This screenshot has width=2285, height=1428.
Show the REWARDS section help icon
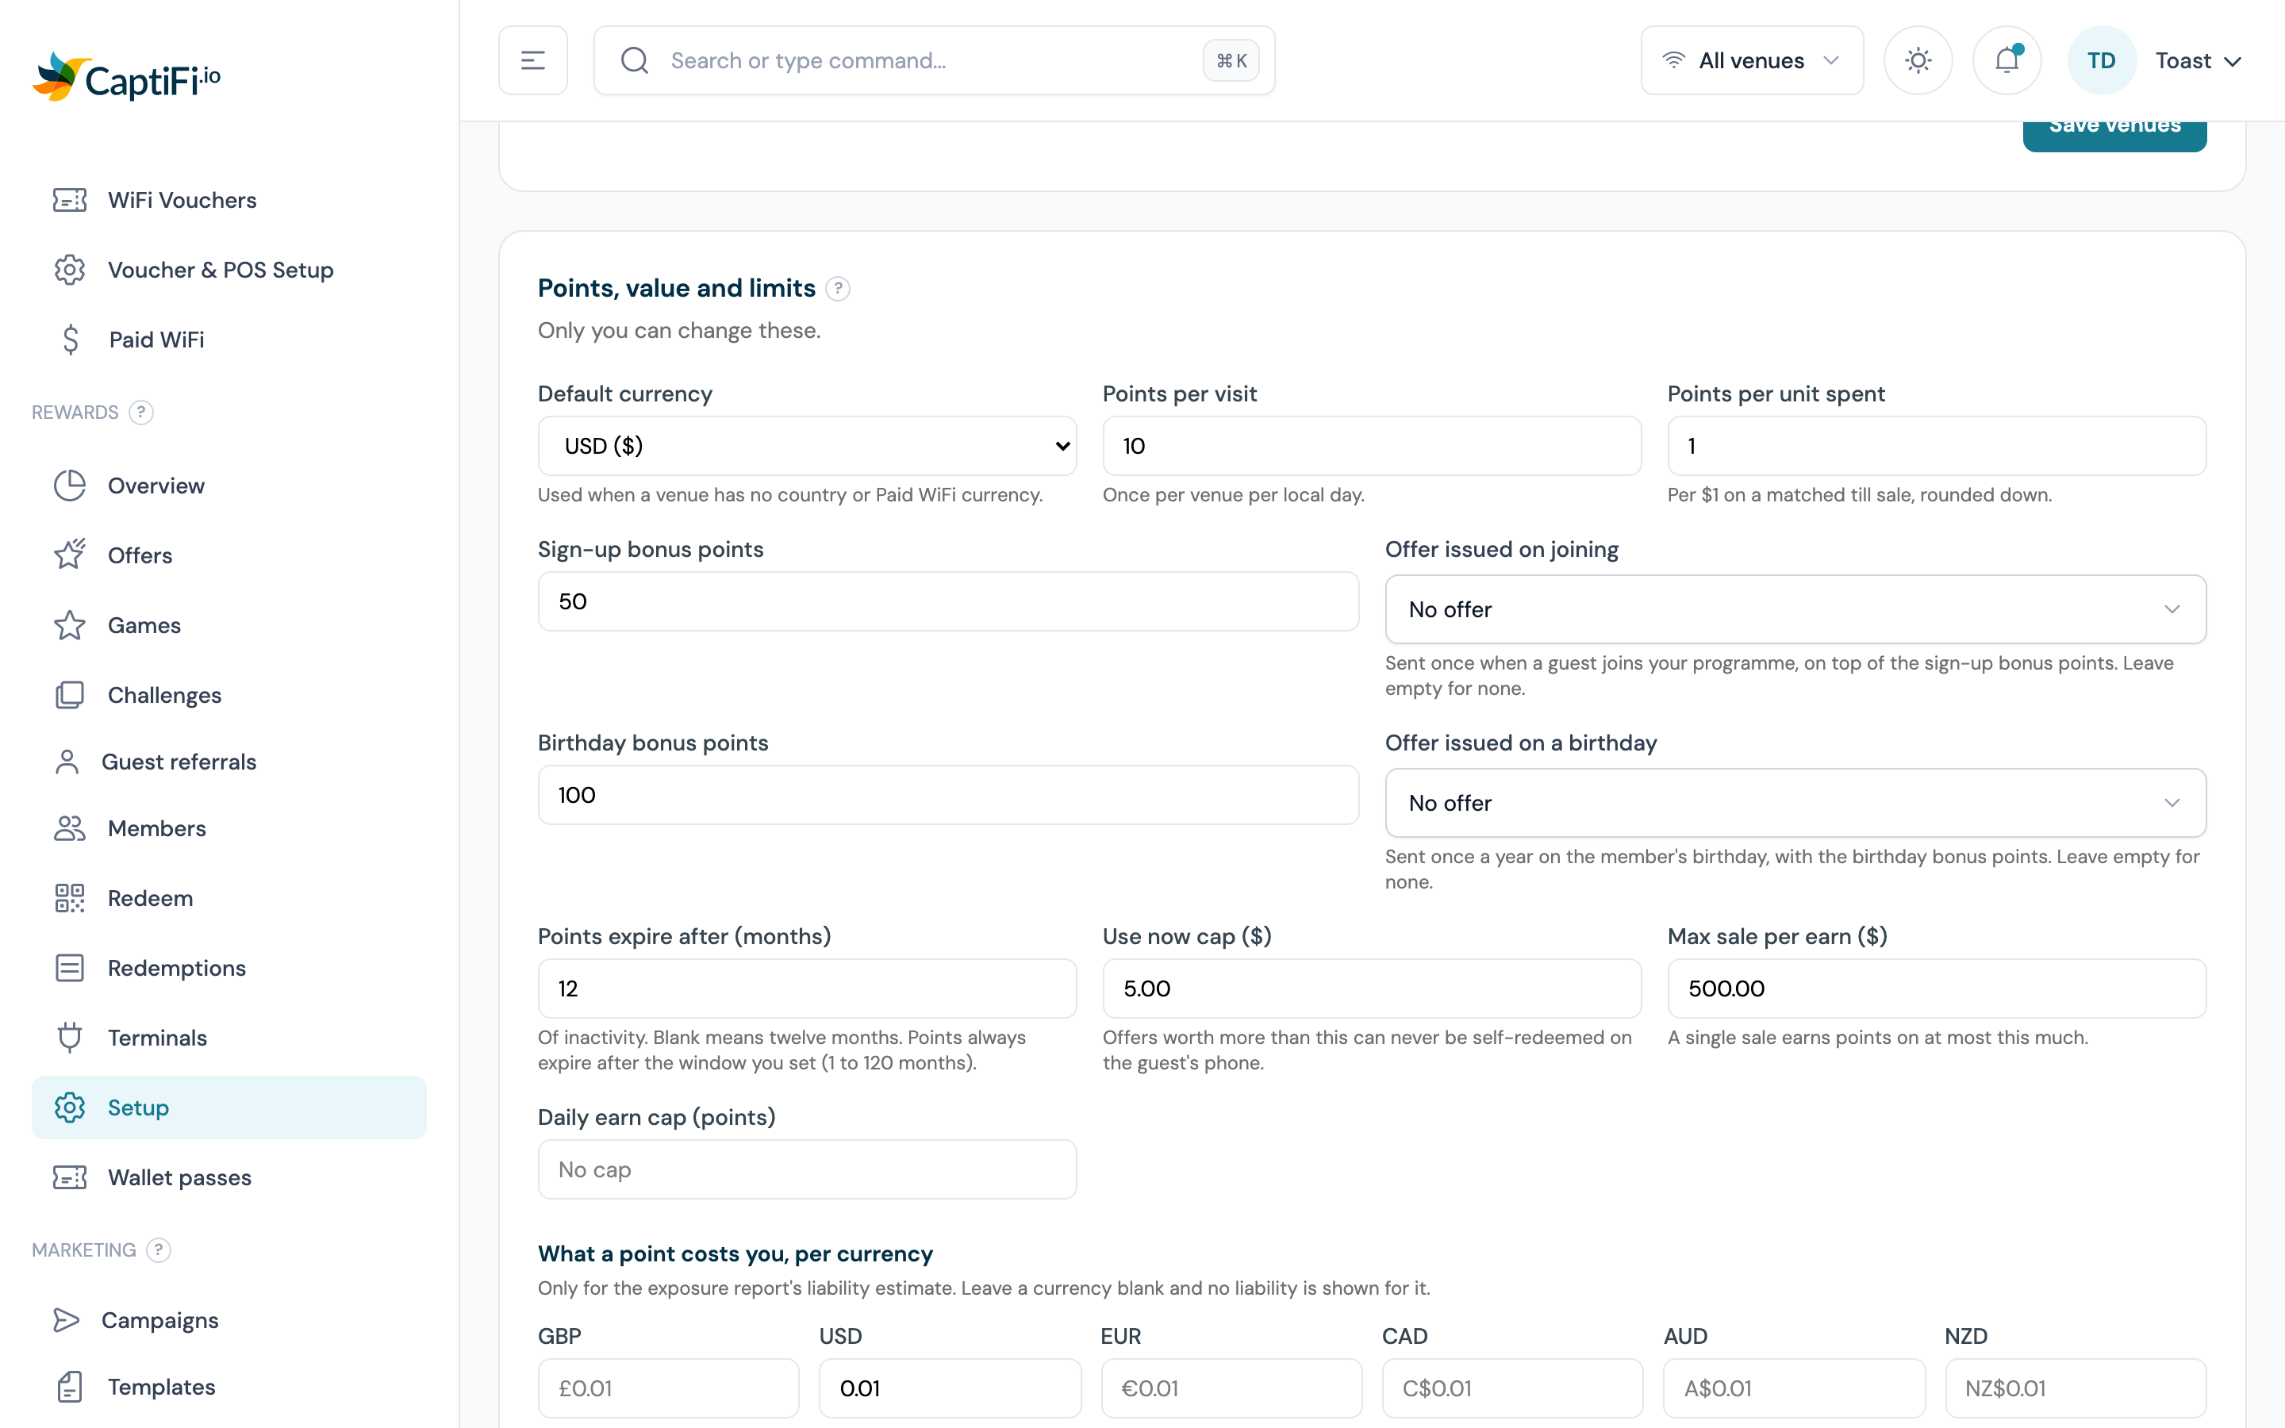coord(140,413)
